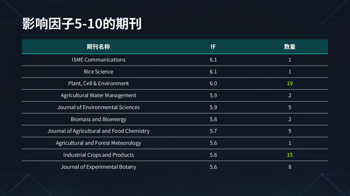Click the "数量" column header
Screen dimensions: 350x196
click(x=290, y=47)
